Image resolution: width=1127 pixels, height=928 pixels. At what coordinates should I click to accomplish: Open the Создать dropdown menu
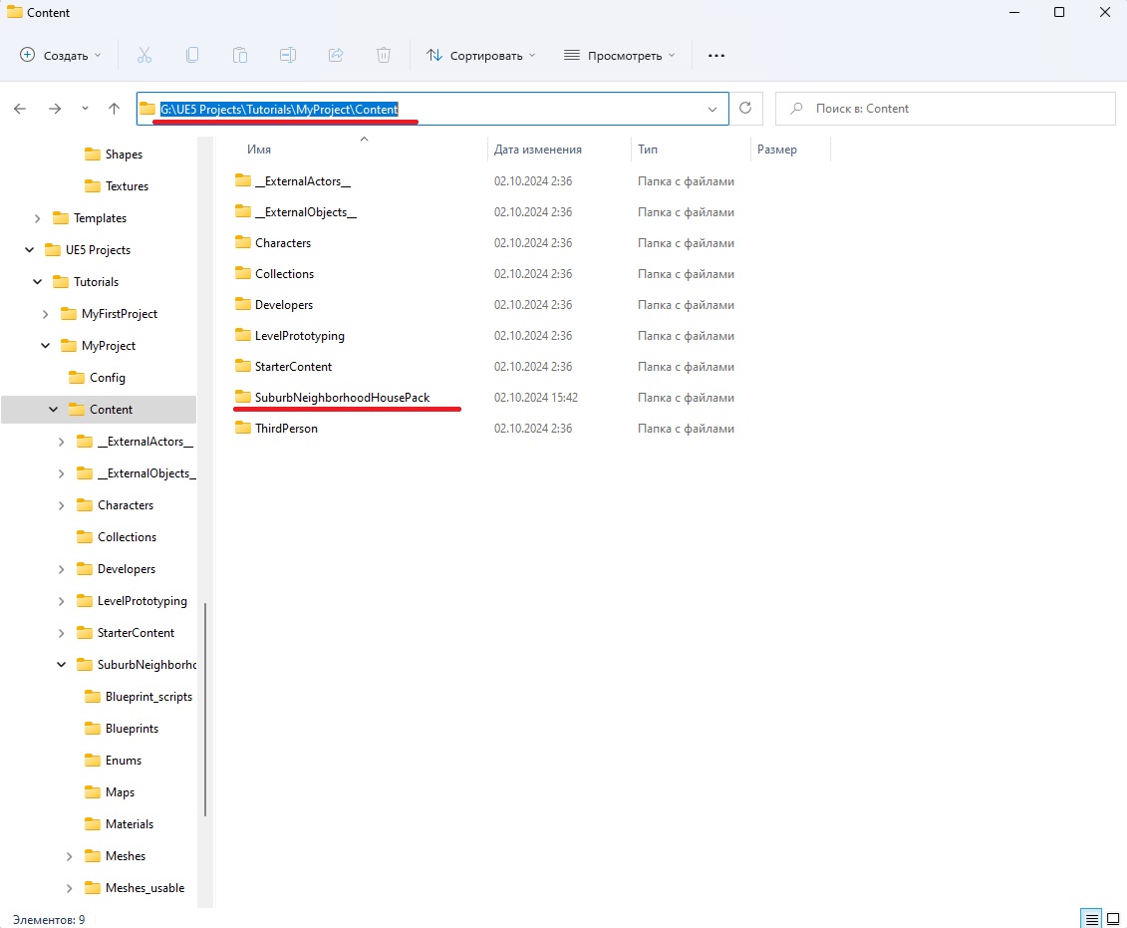coord(61,56)
